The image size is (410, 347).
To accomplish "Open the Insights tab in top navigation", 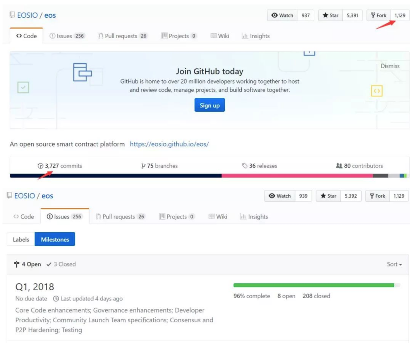I will pyautogui.click(x=256, y=36).
